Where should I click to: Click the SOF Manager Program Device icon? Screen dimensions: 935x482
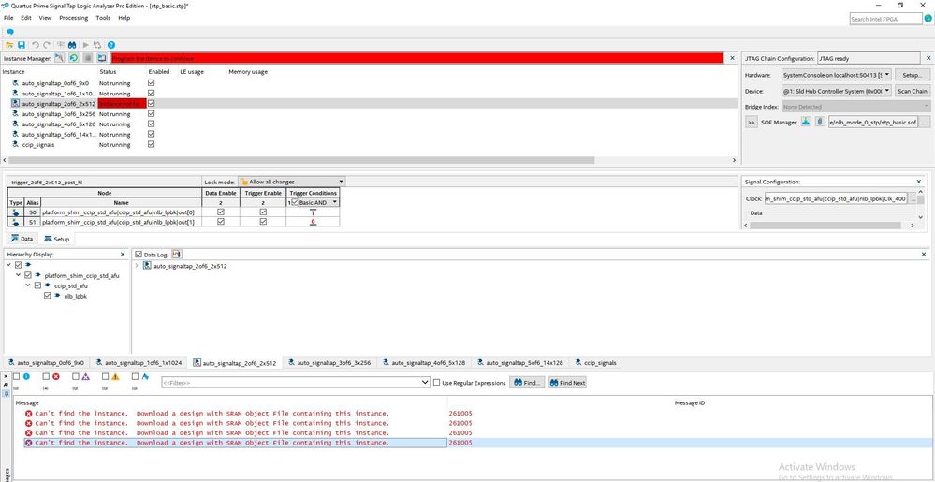click(806, 122)
